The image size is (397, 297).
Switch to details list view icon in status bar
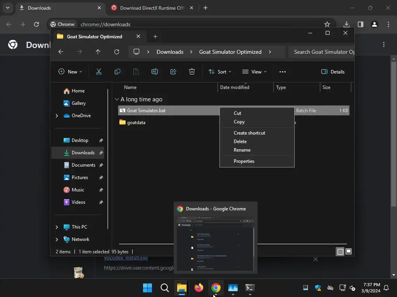[x=340, y=251]
